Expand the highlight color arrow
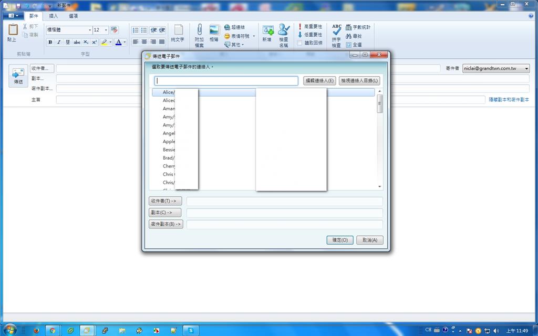This screenshot has width=538, height=336. tap(110, 42)
